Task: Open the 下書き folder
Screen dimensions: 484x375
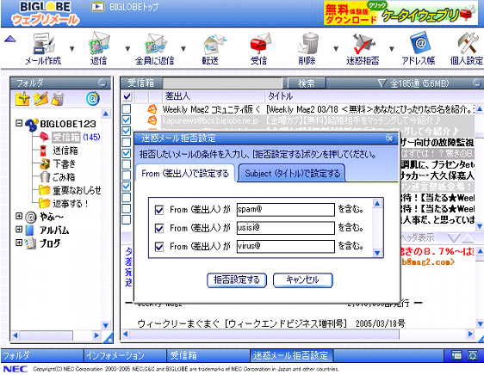Action: [65, 163]
